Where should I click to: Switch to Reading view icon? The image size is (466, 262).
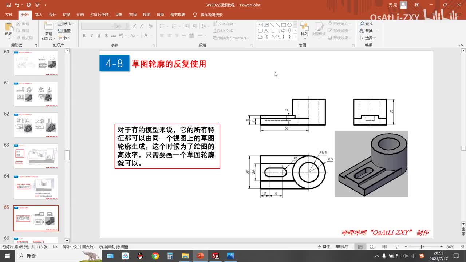point(384,247)
